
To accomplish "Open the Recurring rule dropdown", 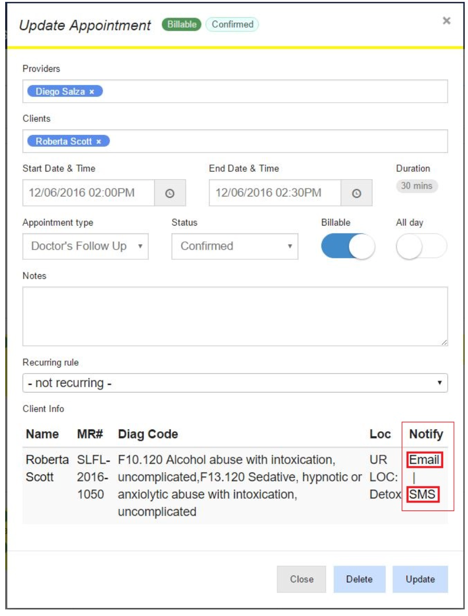I will [234, 383].
